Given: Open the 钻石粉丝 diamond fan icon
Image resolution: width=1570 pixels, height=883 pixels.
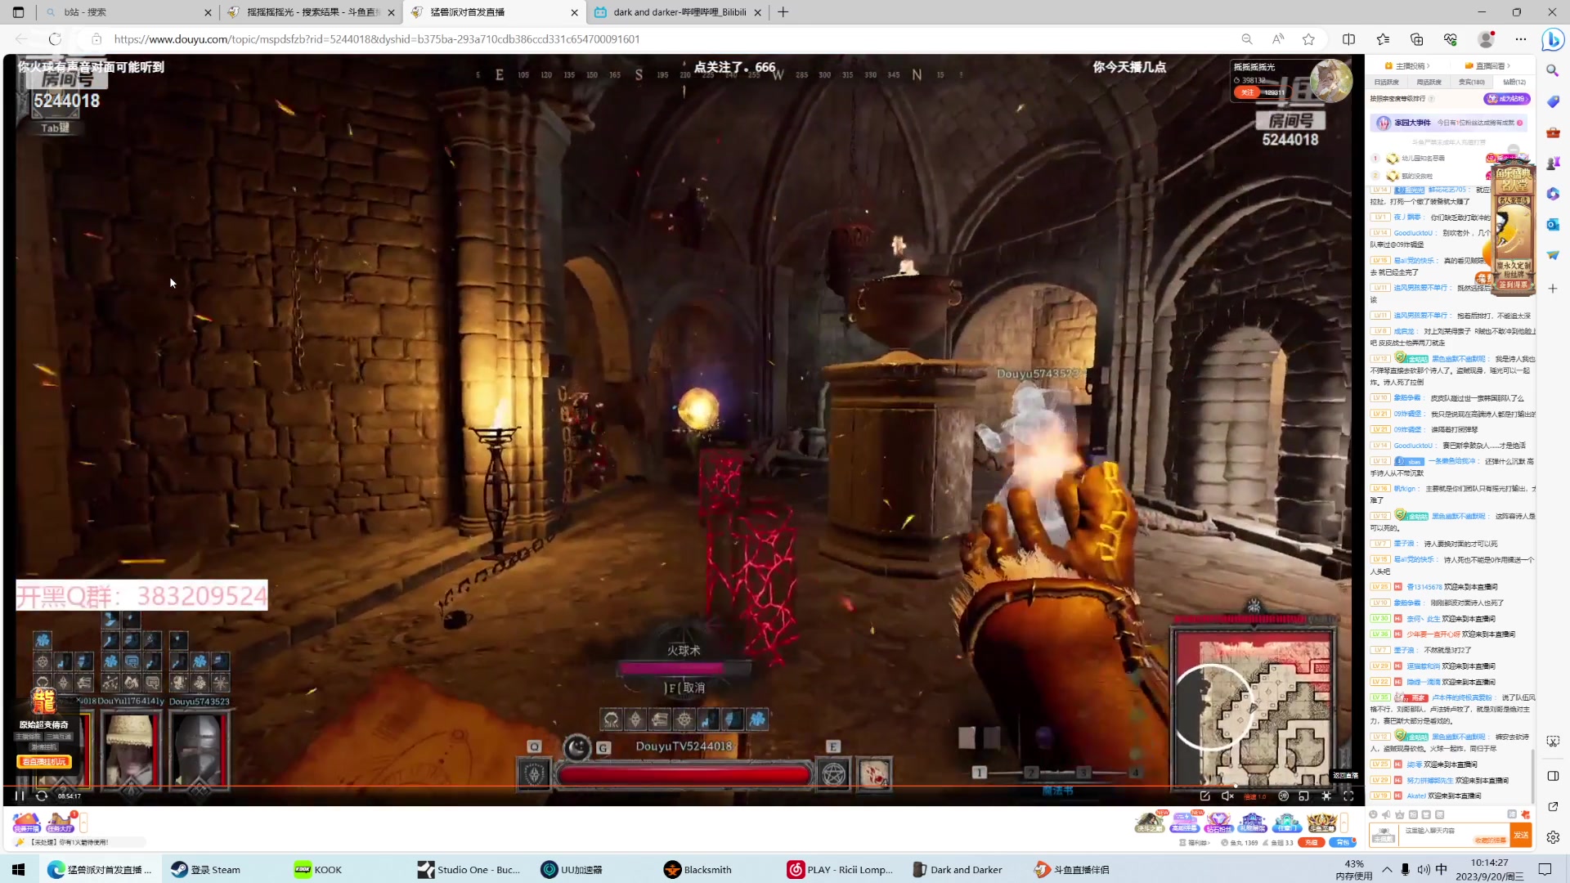Looking at the screenshot, I should (1218, 822).
